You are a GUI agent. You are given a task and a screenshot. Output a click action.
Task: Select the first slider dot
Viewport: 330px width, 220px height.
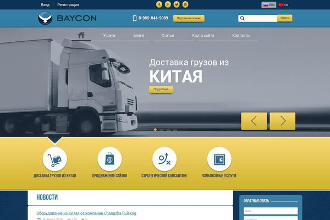(x=155, y=130)
